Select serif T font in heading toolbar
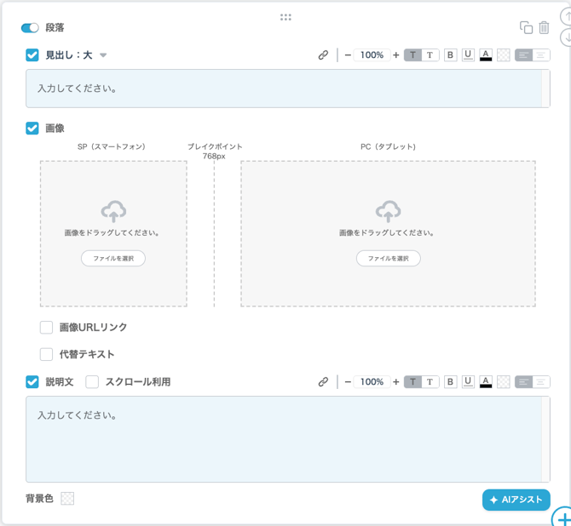571x526 pixels. (x=430, y=55)
